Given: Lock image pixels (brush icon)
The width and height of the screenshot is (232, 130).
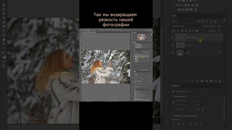Looking at the screenshot, I should [x=186, y=31].
